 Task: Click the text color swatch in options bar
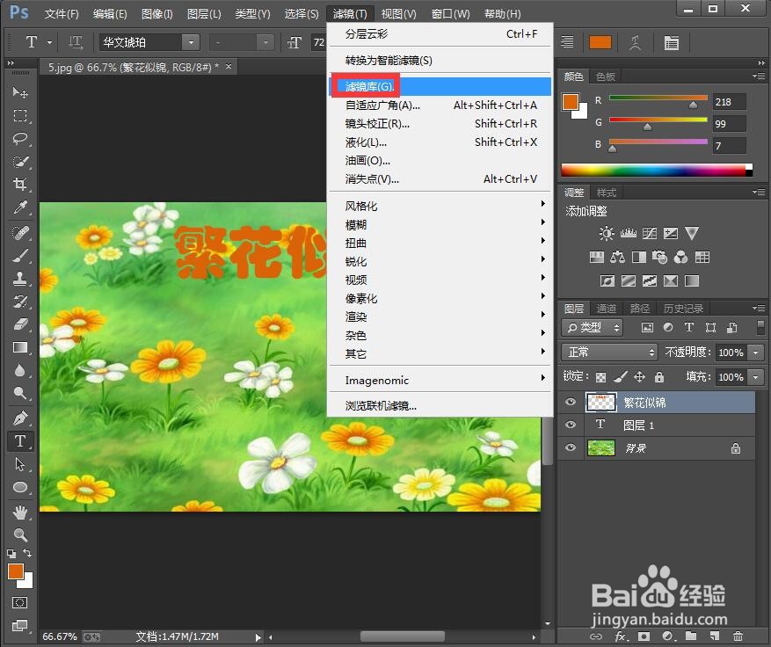click(x=600, y=43)
